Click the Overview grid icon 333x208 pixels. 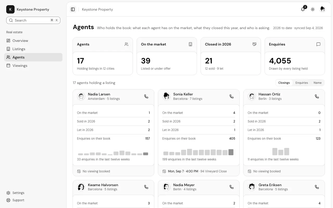point(8,41)
